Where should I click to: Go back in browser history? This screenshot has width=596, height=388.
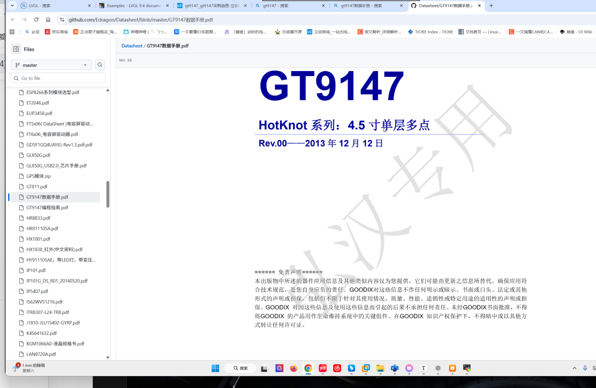point(13,19)
